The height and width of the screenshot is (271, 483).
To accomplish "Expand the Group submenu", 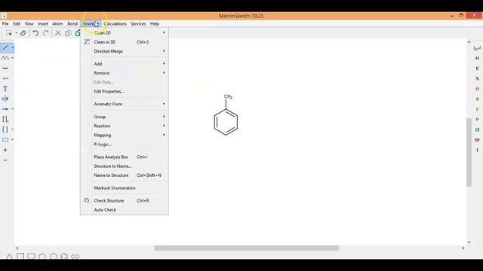I will pos(124,117).
